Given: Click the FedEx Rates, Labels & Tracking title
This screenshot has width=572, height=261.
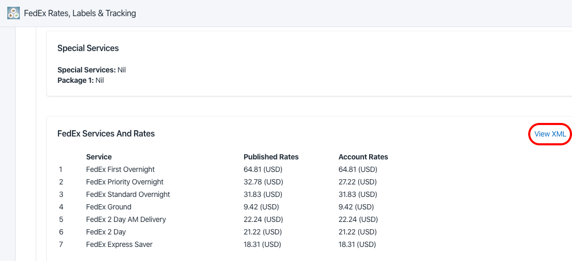Looking at the screenshot, I should [x=80, y=14].
